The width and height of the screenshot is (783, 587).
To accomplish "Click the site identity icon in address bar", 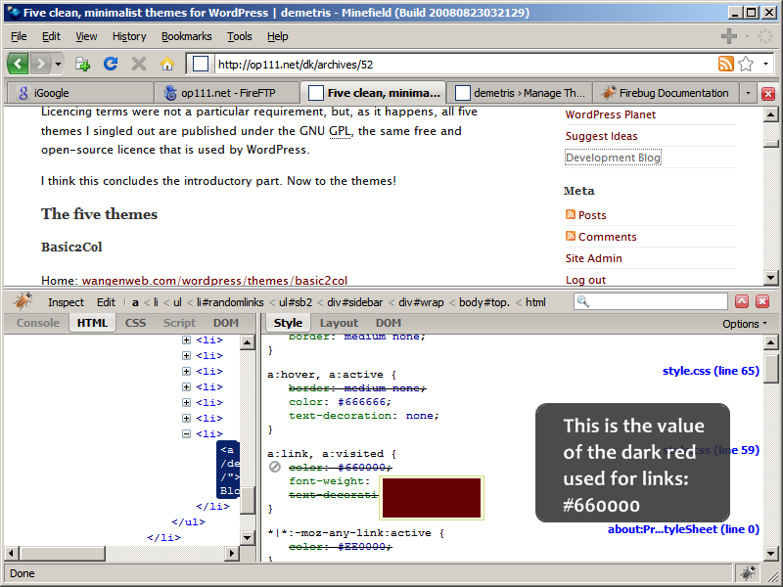I will (201, 64).
